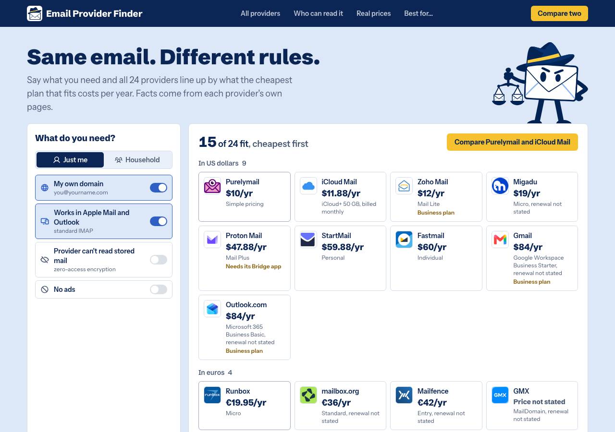Open the Real prices section
615x432 pixels.
(374, 13)
